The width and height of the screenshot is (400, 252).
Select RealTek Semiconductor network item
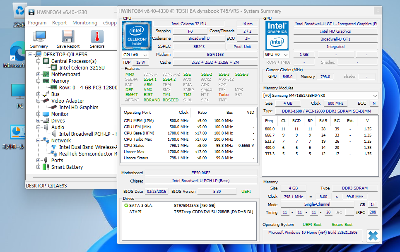click(x=88, y=154)
